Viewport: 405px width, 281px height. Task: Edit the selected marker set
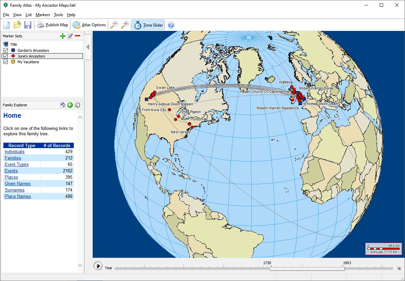click(70, 36)
